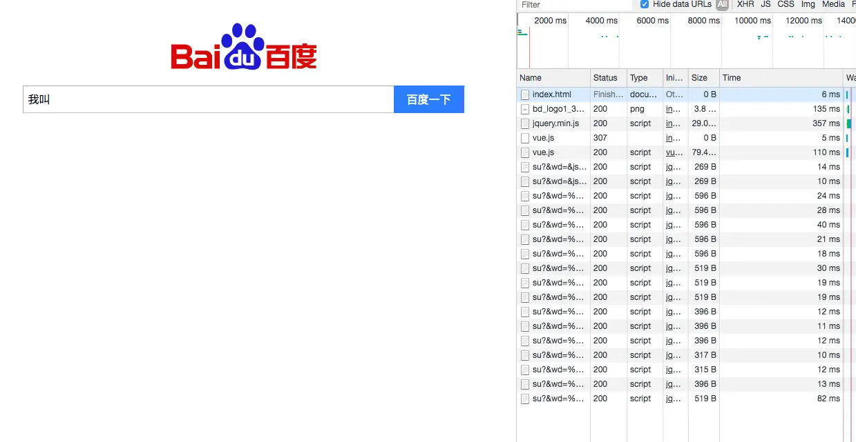Click file icon of the su? request taking 14 ms

525,167
